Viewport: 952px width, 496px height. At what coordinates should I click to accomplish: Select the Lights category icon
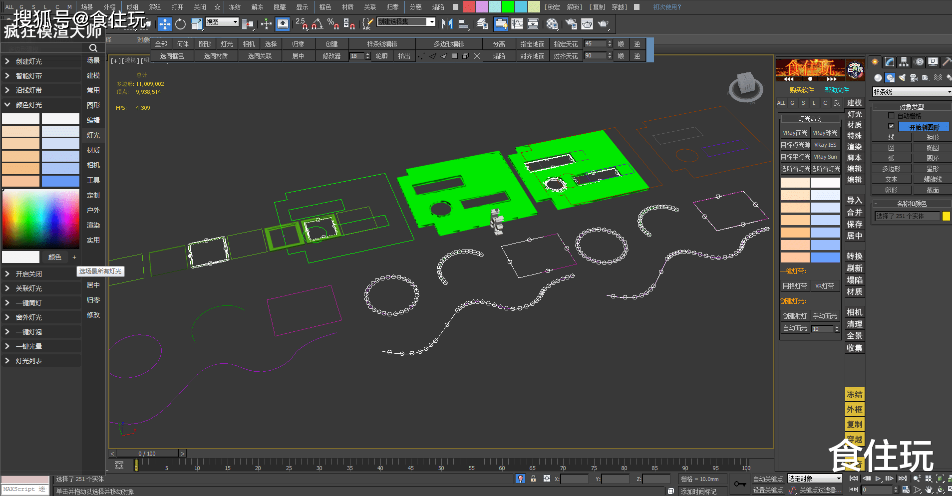[902, 77]
